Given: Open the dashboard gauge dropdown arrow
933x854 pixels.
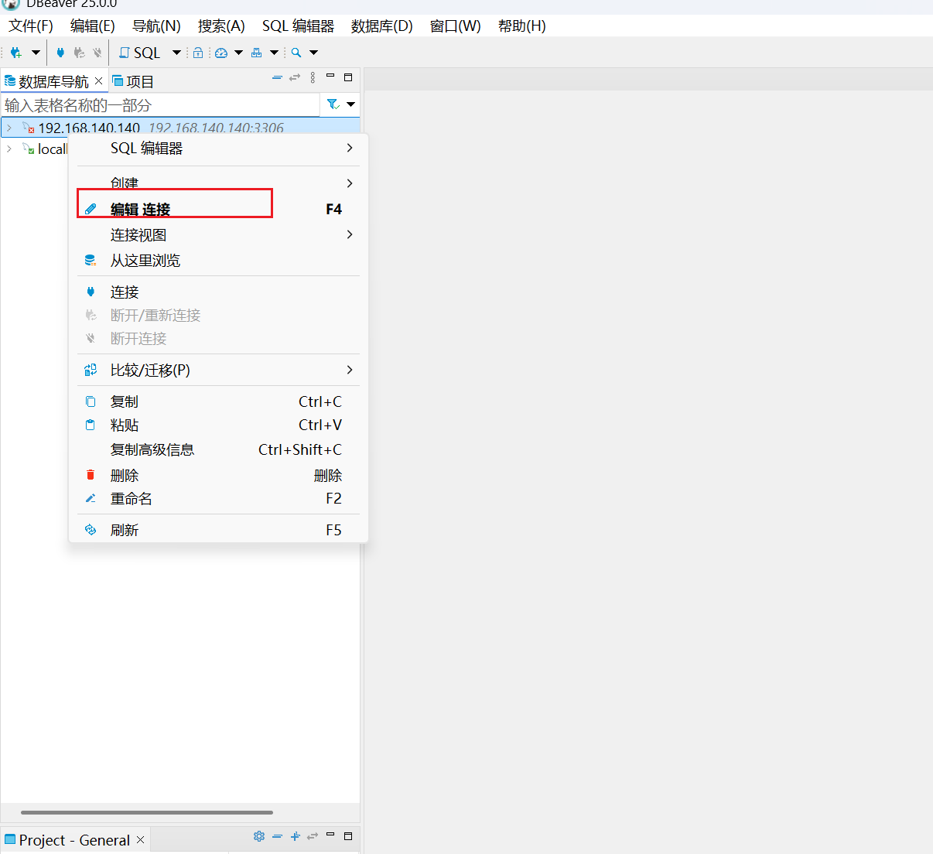Looking at the screenshot, I should 238,53.
